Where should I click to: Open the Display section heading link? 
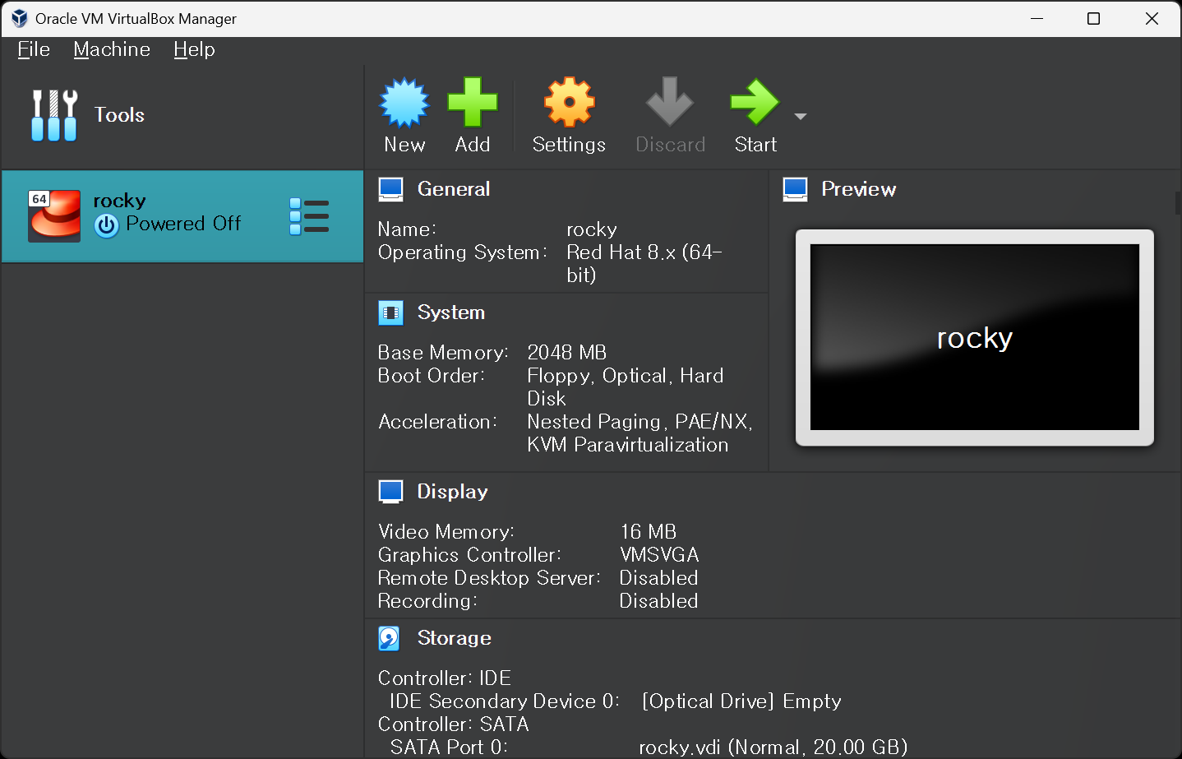pos(452,492)
